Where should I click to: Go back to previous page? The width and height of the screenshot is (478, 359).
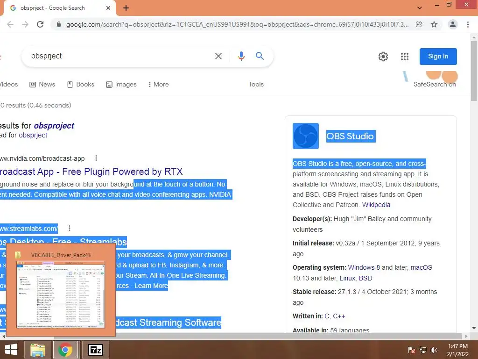[10, 24]
